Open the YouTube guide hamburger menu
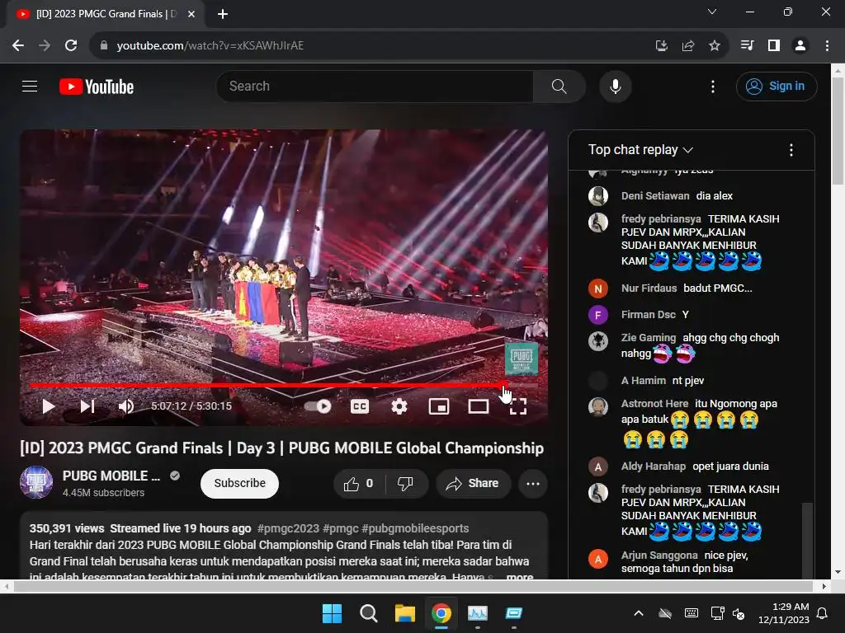Screen dimensions: 845x633 coord(30,86)
